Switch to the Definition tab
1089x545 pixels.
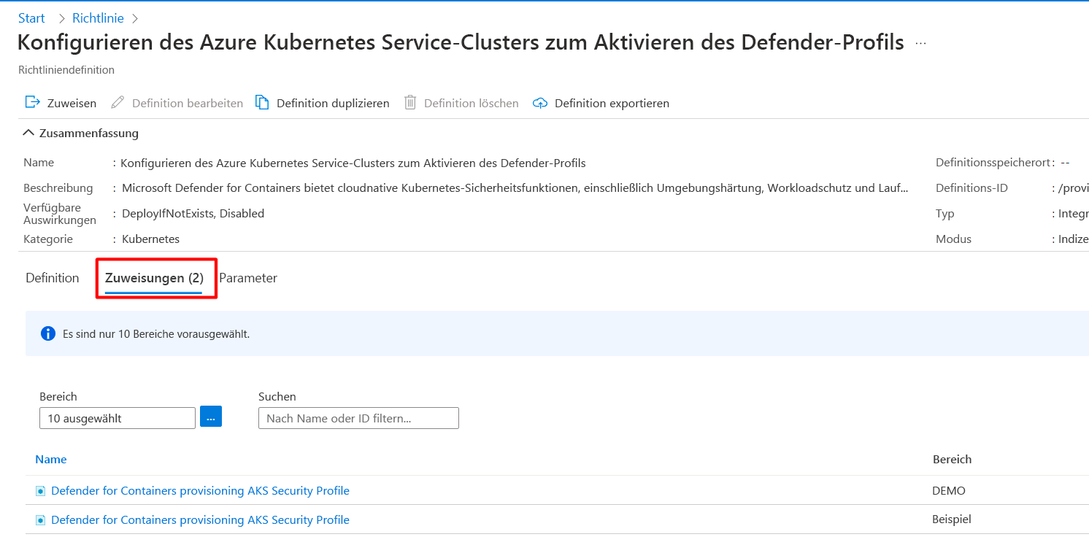[53, 278]
